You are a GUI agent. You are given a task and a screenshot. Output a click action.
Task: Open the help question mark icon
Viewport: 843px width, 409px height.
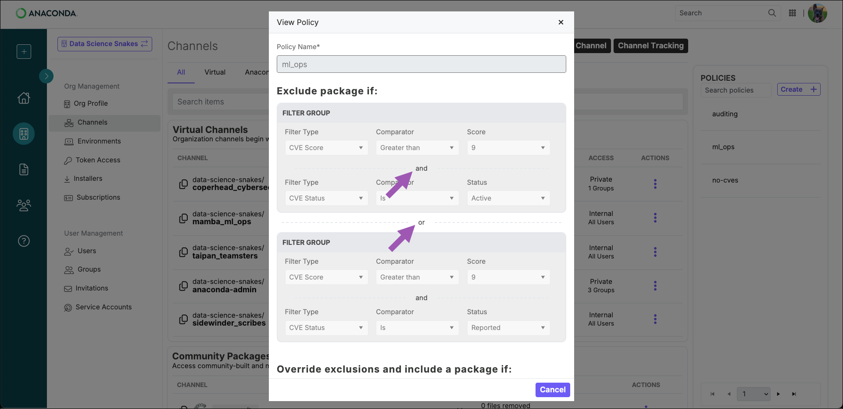coord(24,241)
